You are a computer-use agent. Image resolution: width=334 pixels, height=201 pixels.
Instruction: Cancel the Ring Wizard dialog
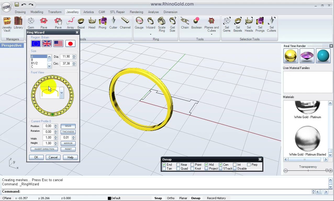[53, 157]
